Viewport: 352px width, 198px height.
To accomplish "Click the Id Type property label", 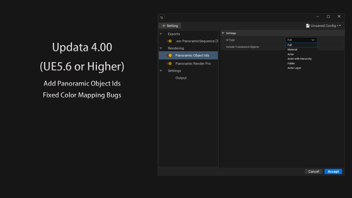I will pyautogui.click(x=230, y=40).
